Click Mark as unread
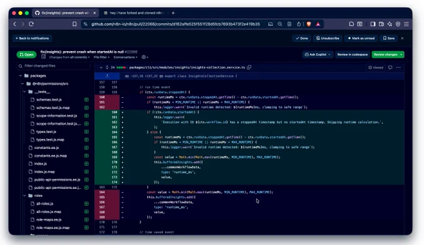 point(361,38)
